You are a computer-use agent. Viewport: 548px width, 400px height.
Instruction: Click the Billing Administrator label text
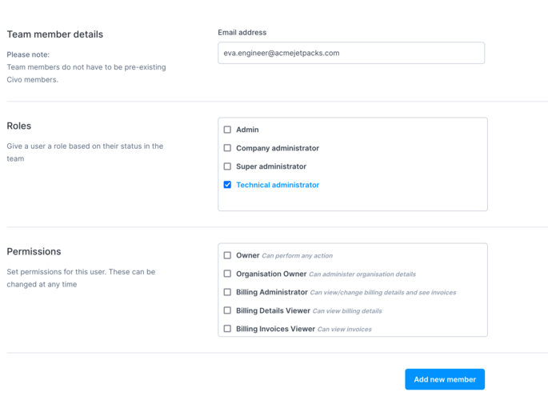click(x=271, y=292)
